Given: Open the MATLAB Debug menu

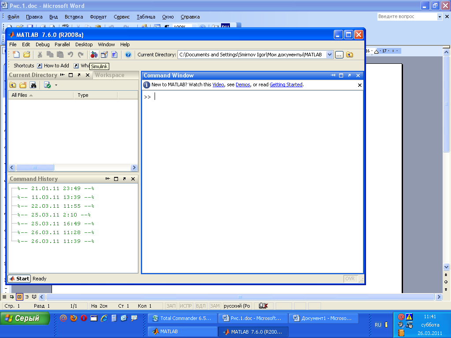Looking at the screenshot, I should 43,44.
